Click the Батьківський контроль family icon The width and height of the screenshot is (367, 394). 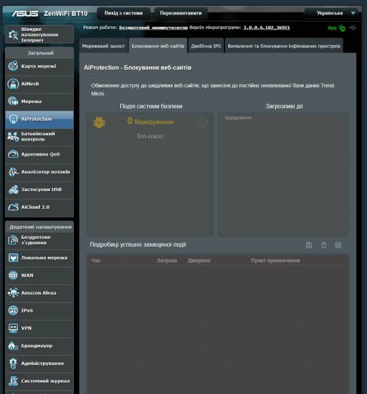click(13, 137)
